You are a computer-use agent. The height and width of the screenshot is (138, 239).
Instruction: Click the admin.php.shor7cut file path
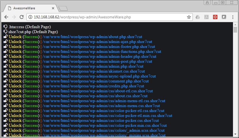93,66
